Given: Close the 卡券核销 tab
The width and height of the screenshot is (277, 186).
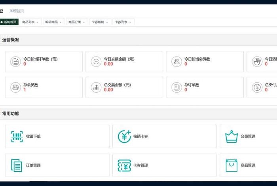Looking at the screenshot, I should coord(107,23).
